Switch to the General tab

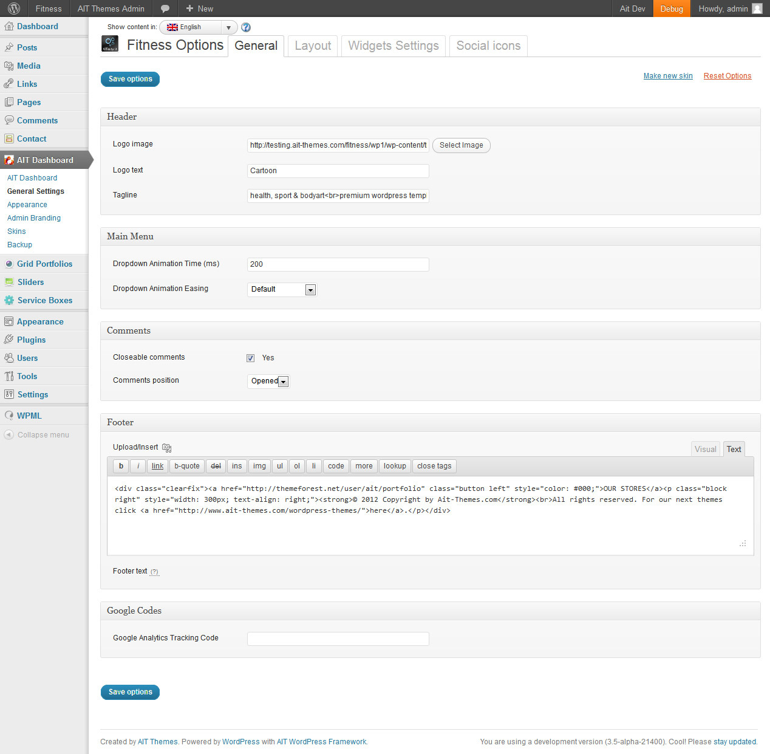[256, 46]
